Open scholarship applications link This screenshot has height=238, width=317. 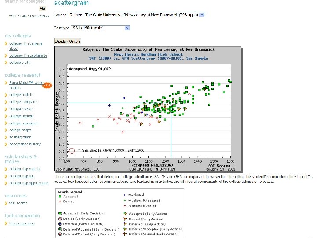[29, 183]
